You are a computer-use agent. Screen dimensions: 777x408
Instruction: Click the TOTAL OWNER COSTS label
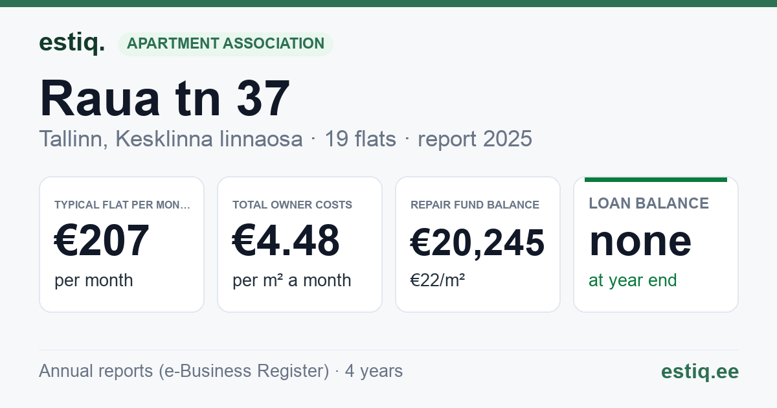coord(293,205)
